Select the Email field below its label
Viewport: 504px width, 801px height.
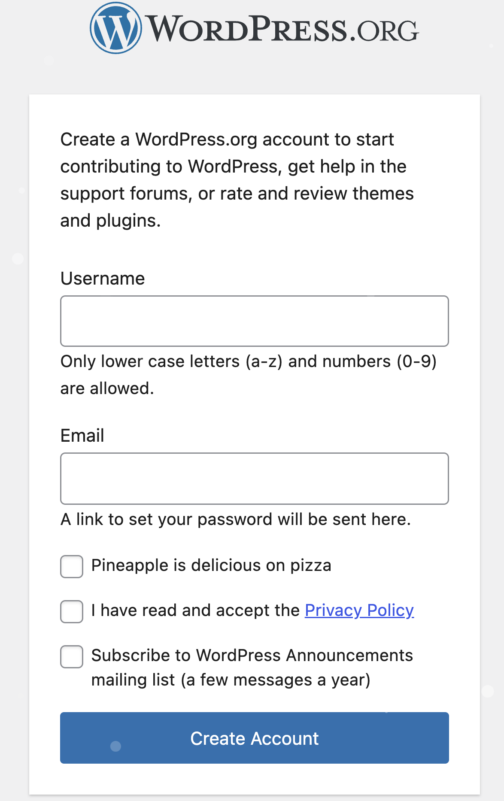254,478
